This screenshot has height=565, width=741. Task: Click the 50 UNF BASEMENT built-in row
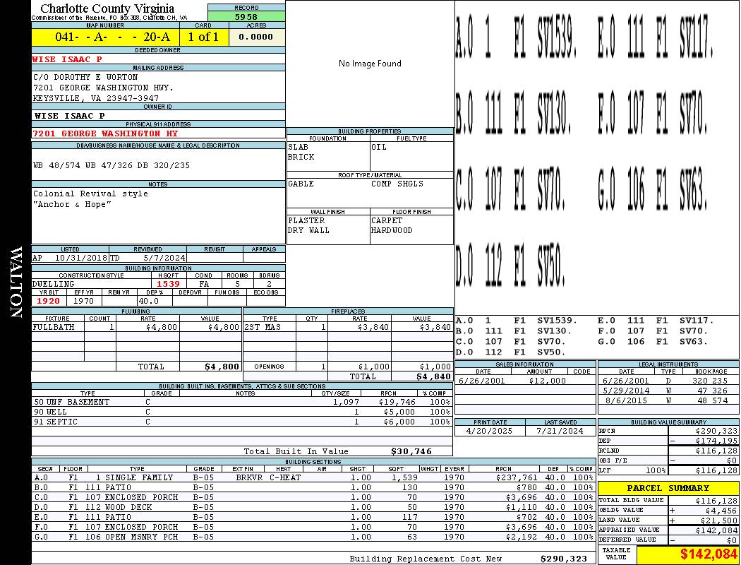[x=242, y=402]
